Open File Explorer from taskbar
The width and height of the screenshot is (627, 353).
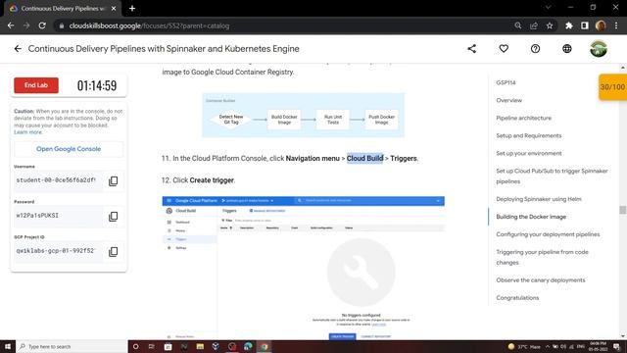[200, 346]
